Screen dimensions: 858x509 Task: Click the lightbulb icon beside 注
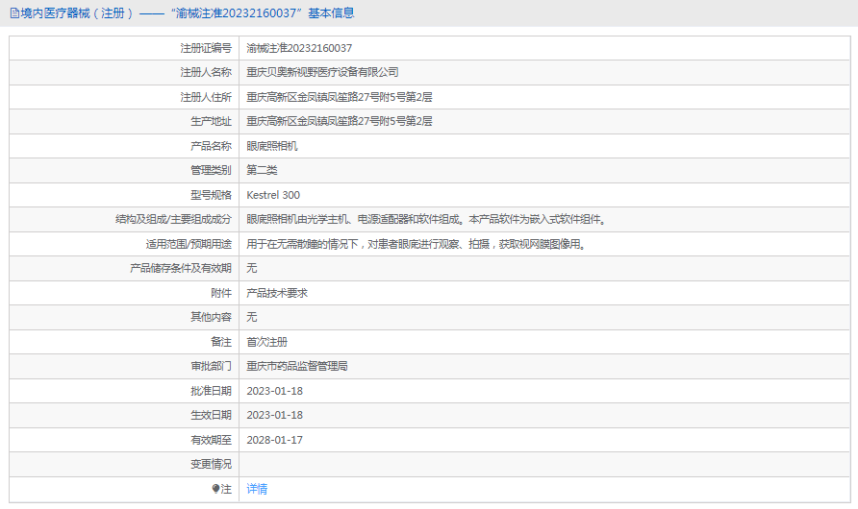pyautogui.click(x=215, y=489)
